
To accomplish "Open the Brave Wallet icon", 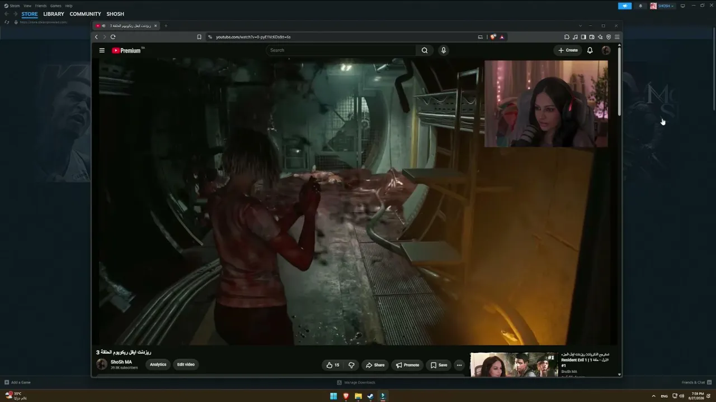I will 592,37.
